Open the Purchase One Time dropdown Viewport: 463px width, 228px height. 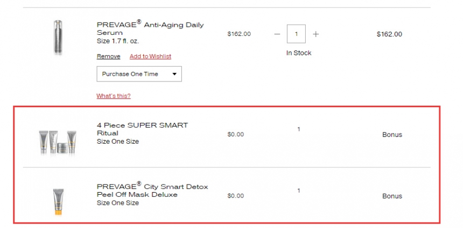pos(139,74)
